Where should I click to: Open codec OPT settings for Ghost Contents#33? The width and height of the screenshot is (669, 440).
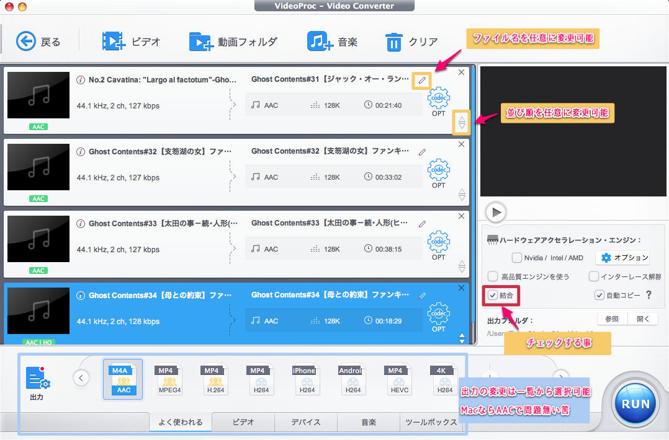439,246
